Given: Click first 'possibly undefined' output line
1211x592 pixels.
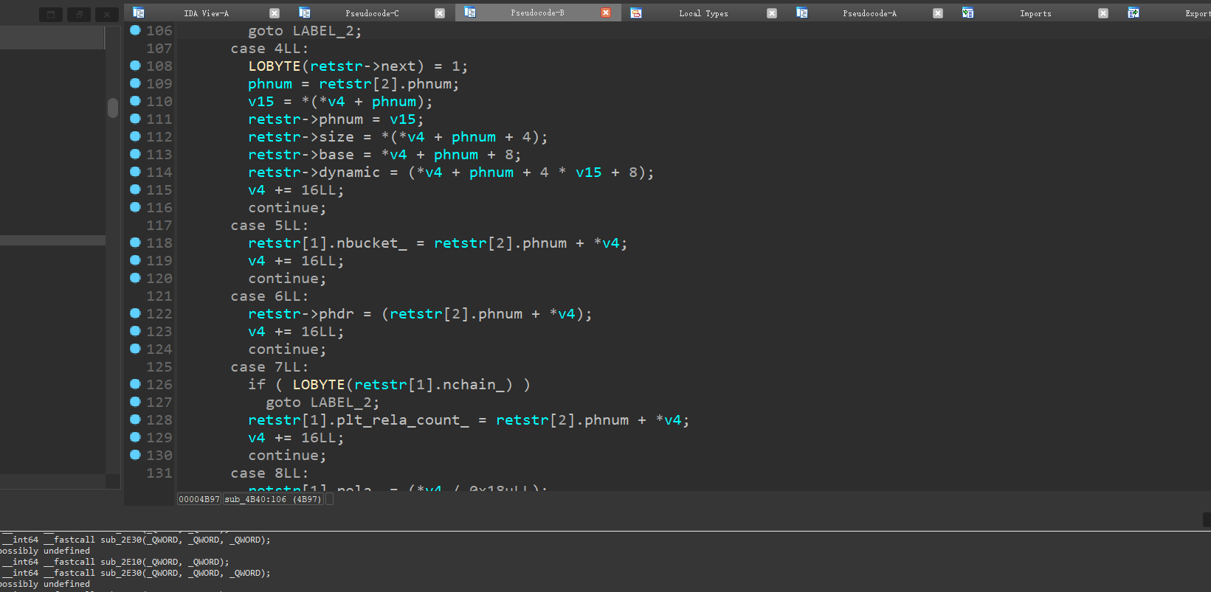Looking at the screenshot, I should coord(45,551).
